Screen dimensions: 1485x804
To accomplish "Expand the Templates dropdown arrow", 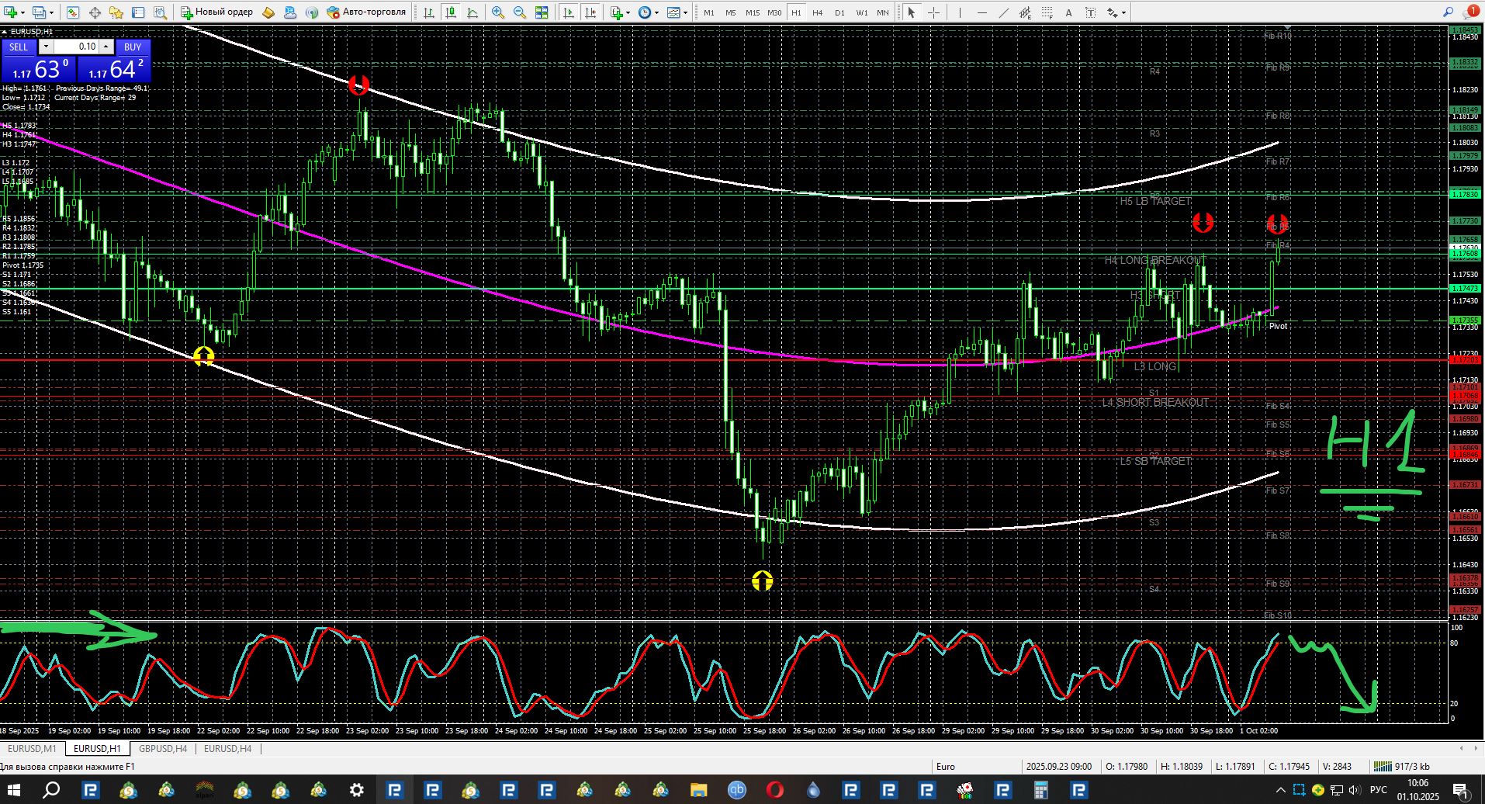I will pos(685,12).
